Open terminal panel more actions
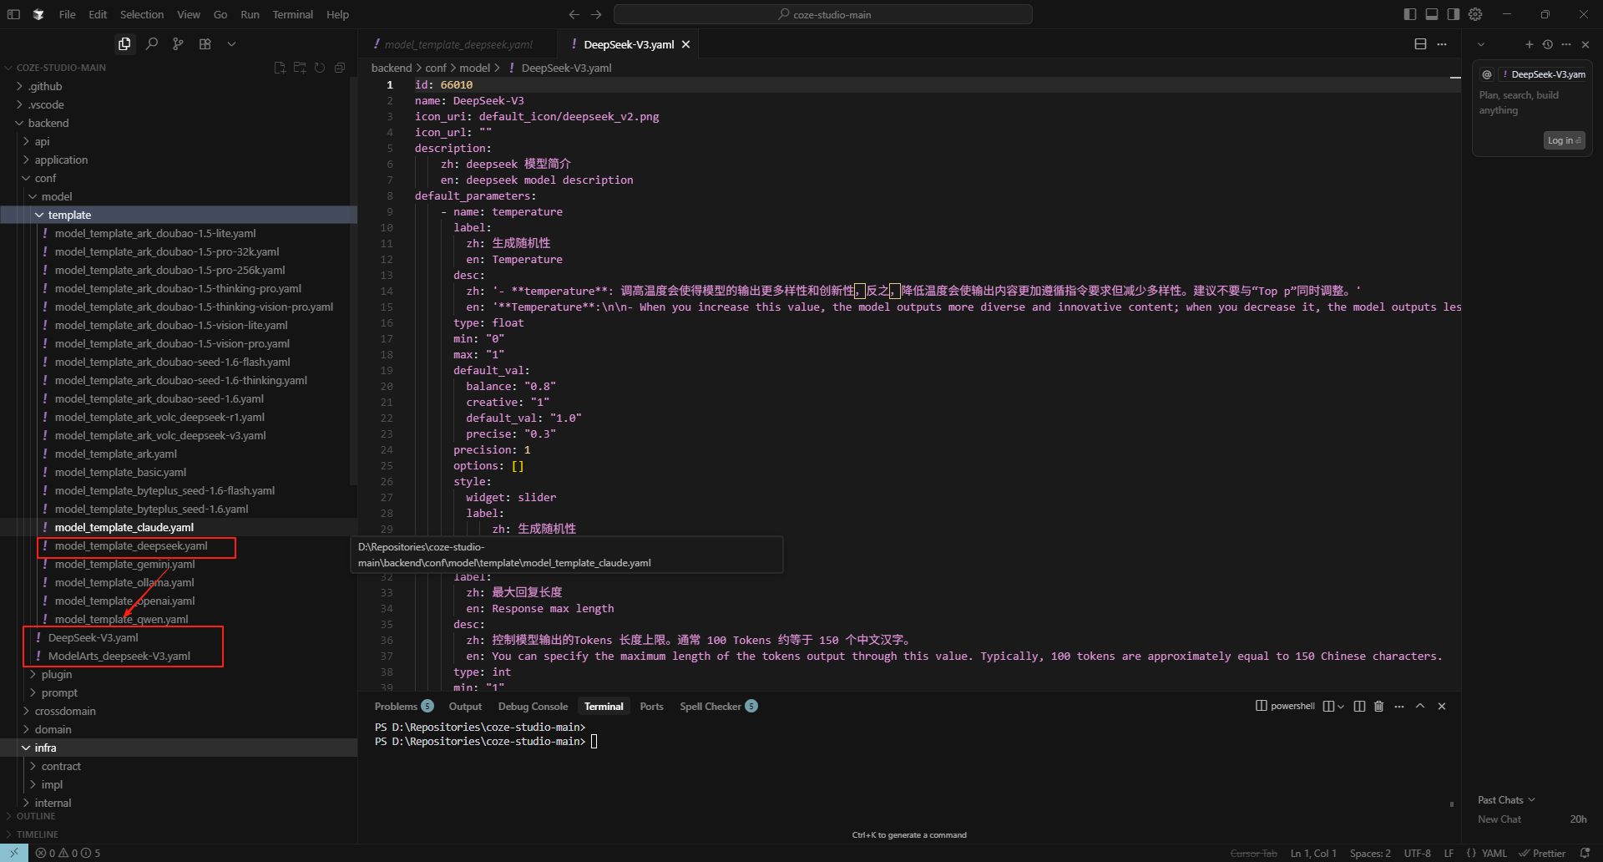 tap(1399, 706)
